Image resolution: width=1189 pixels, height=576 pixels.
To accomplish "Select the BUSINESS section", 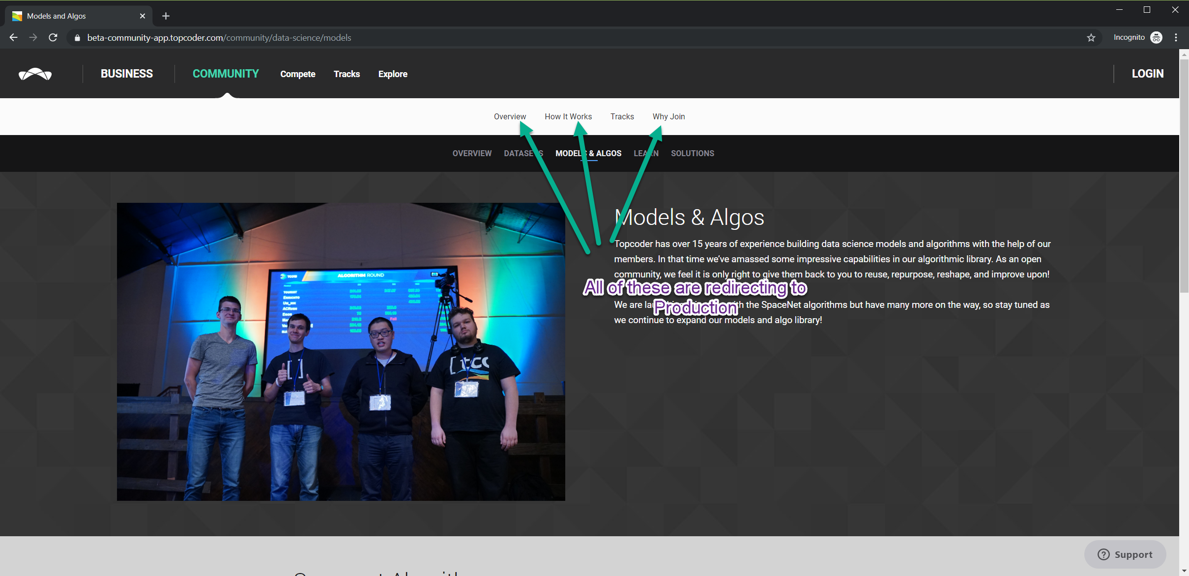I will [x=127, y=74].
